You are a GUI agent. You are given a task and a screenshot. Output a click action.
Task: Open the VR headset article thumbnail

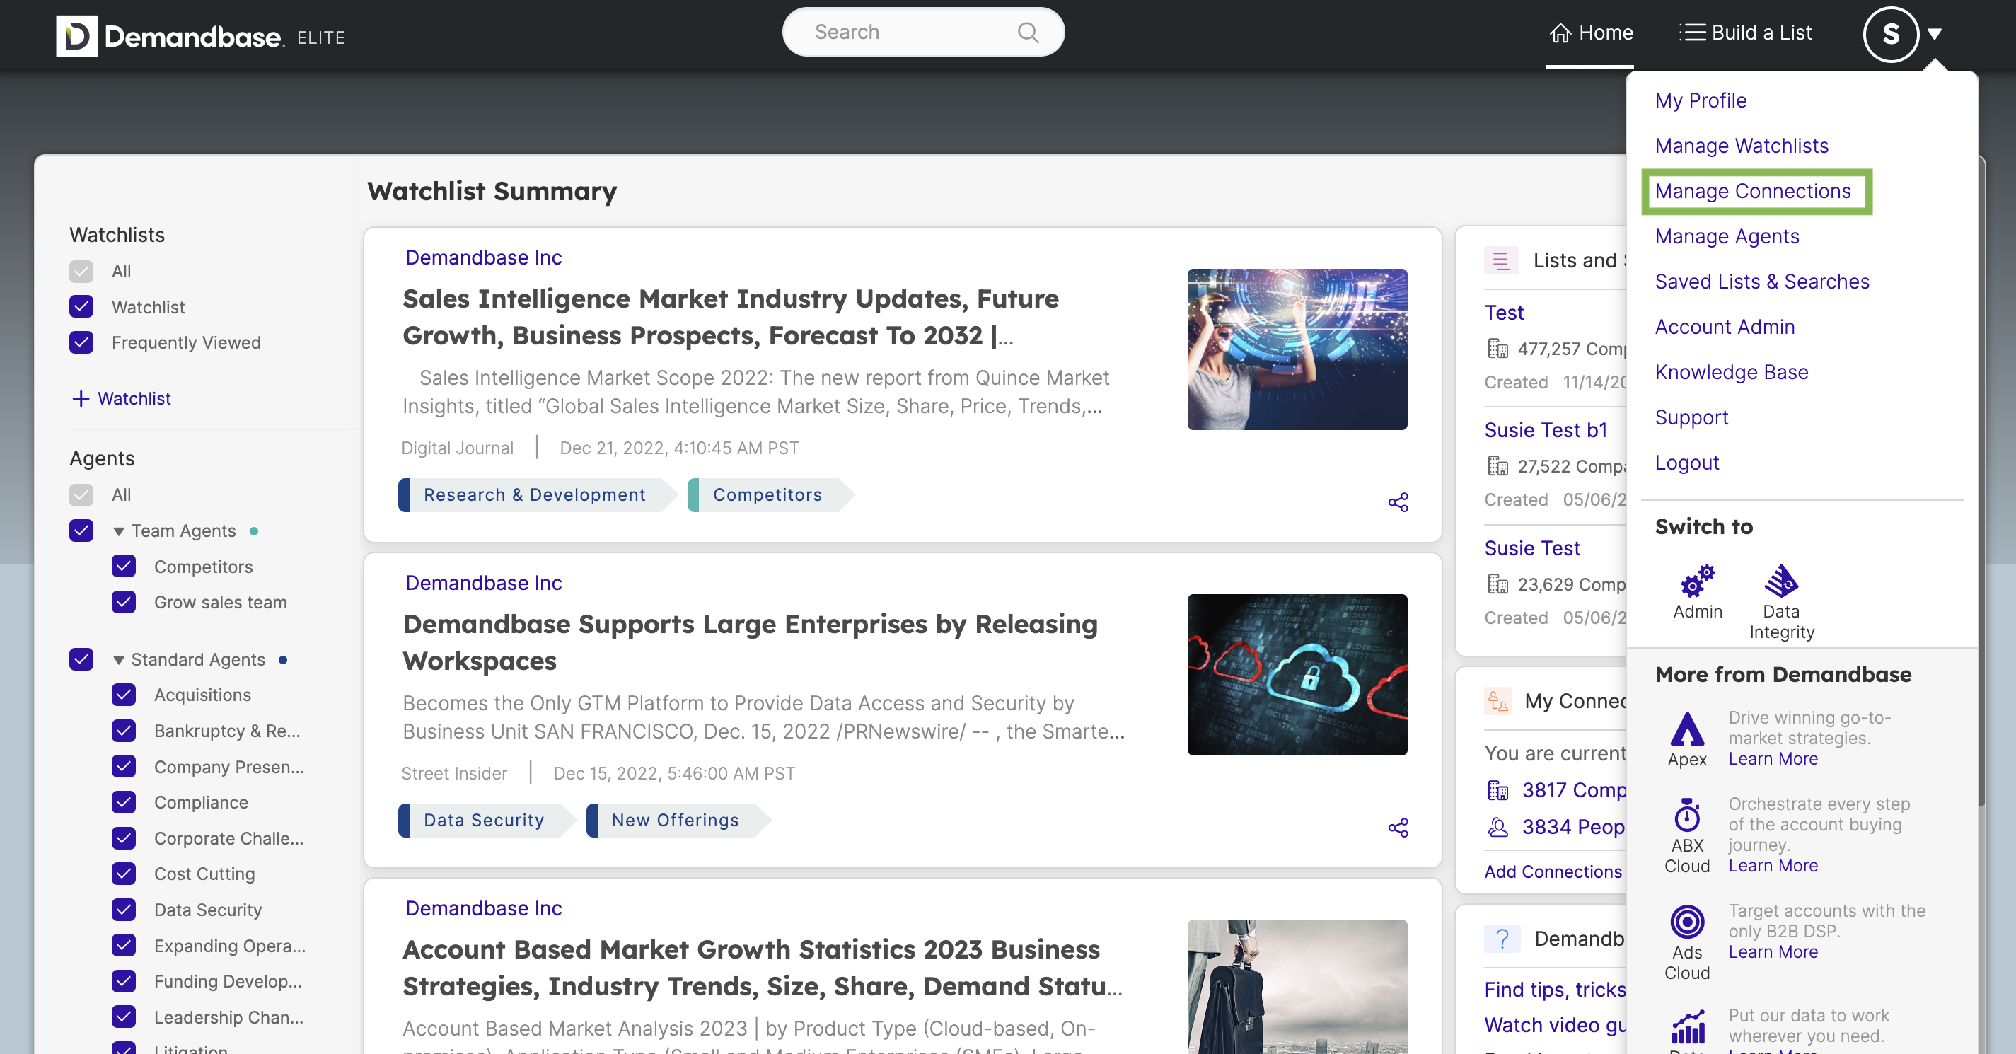pyautogui.click(x=1297, y=349)
